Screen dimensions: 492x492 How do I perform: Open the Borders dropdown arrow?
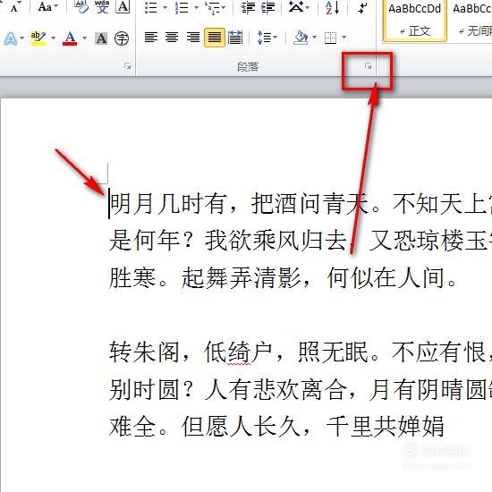coord(344,38)
